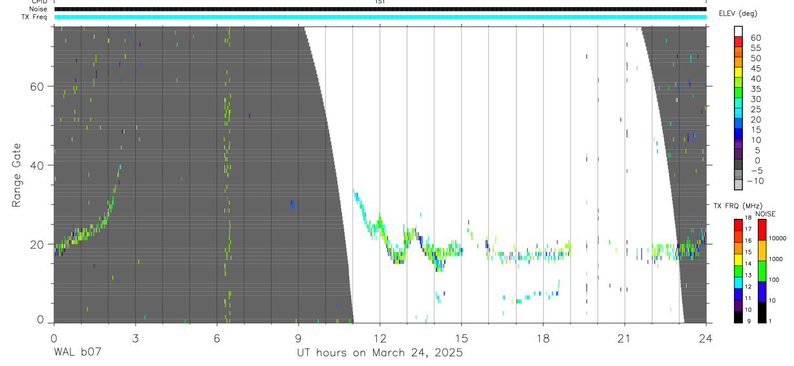Click the cyan TX Freq strip above plot
This screenshot has height=366, width=794.
point(380,17)
